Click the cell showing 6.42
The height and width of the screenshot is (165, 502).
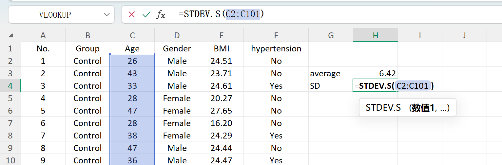tap(376, 73)
